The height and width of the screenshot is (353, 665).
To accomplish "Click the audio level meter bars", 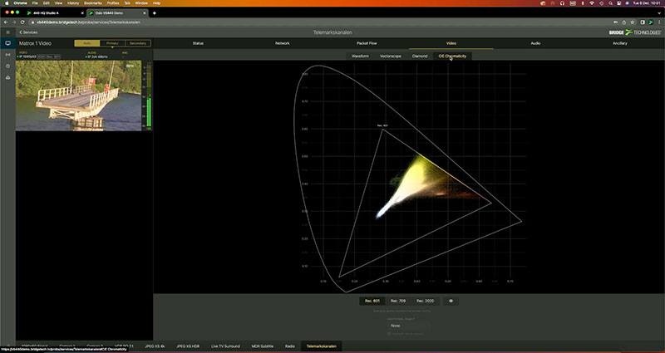I will 149,95.
